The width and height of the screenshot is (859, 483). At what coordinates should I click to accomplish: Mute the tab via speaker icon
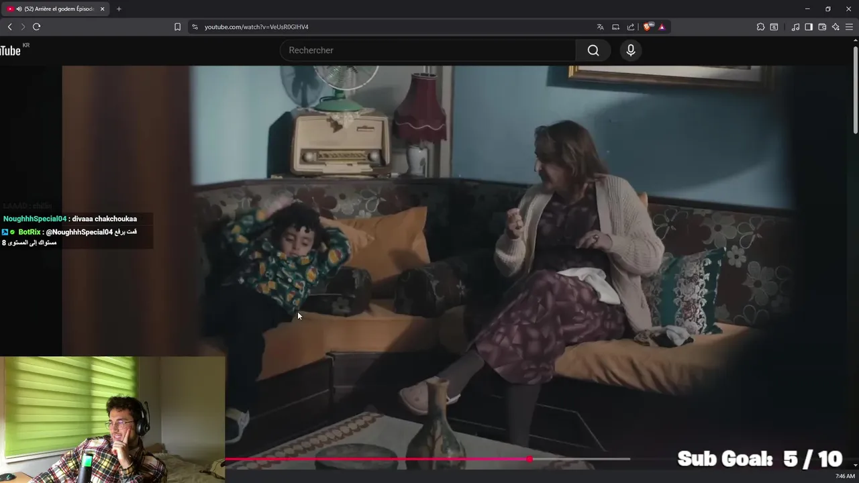pos(18,9)
